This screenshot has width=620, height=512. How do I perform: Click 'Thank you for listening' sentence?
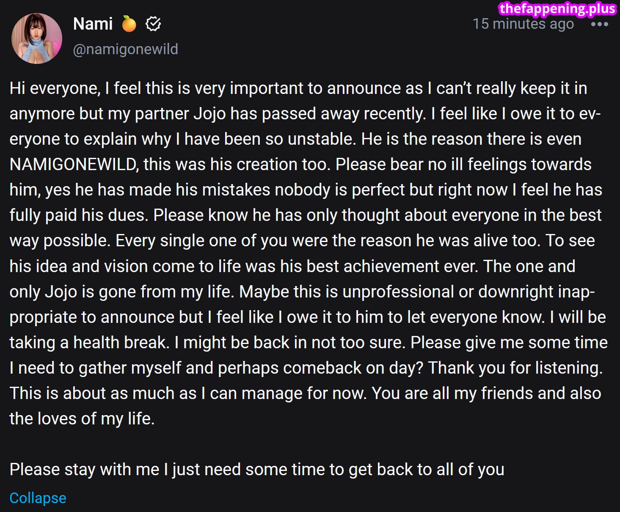coord(515,368)
